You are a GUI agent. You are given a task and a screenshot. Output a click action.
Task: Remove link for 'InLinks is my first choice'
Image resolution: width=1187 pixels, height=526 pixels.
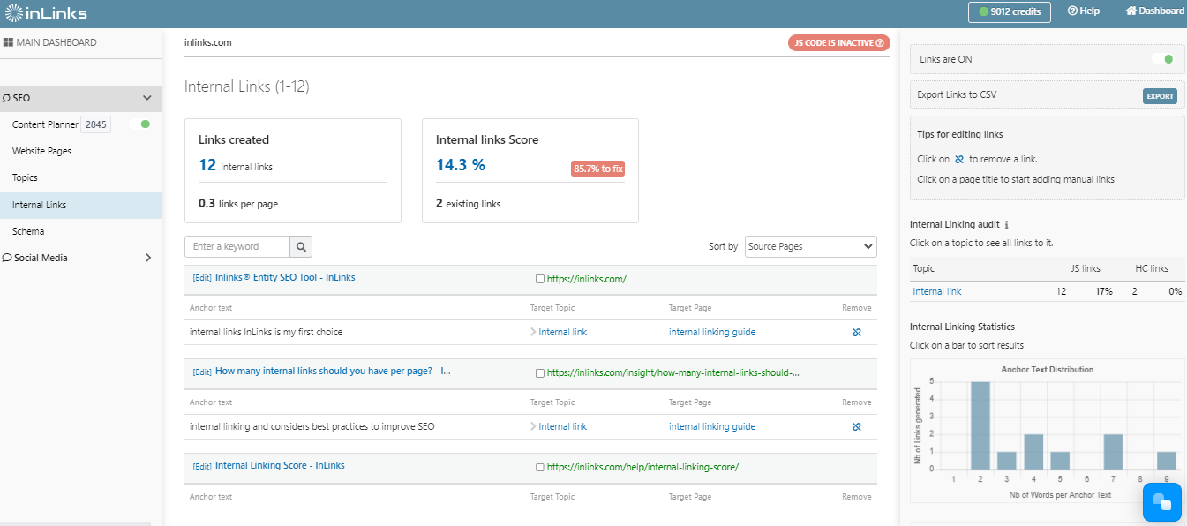(856, 333)
